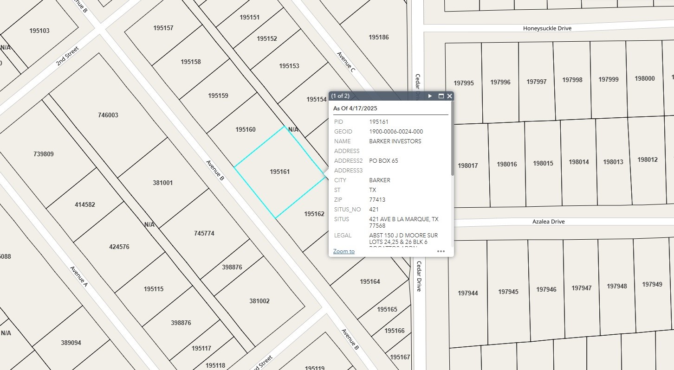Click the BARKER INVESTORS name value

(x=395, y=141)
